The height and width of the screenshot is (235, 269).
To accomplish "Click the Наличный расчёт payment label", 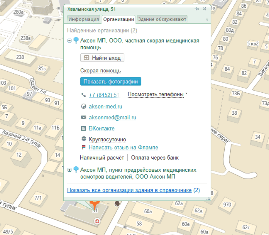I will 102,158.
